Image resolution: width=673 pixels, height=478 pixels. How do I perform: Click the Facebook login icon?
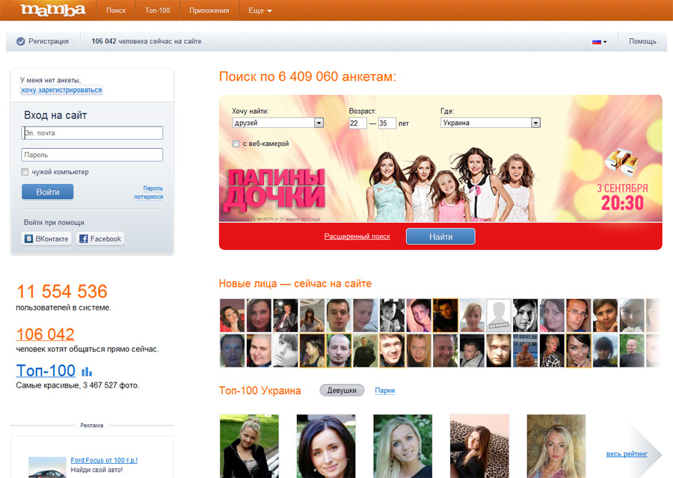coord(84,239)
